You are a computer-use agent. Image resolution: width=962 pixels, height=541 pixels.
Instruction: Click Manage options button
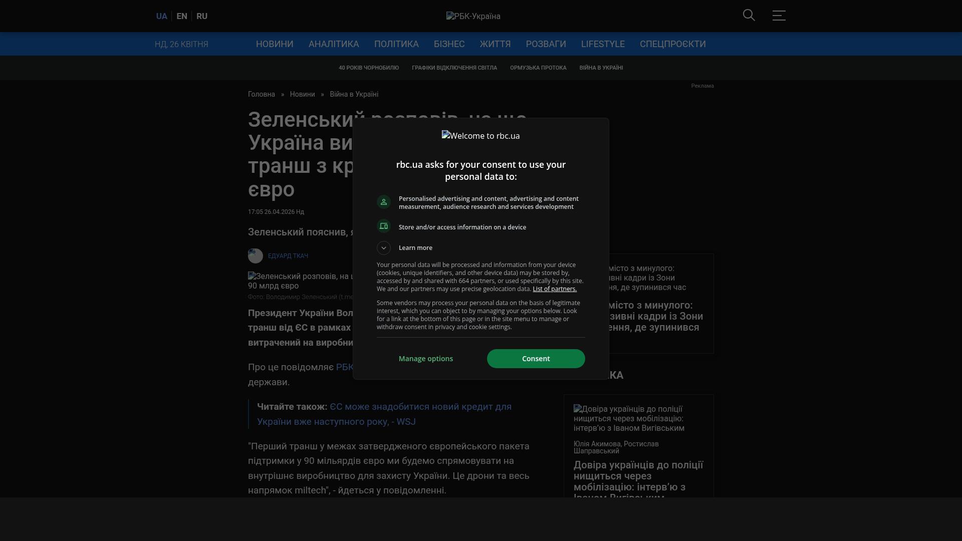(426, 359)
